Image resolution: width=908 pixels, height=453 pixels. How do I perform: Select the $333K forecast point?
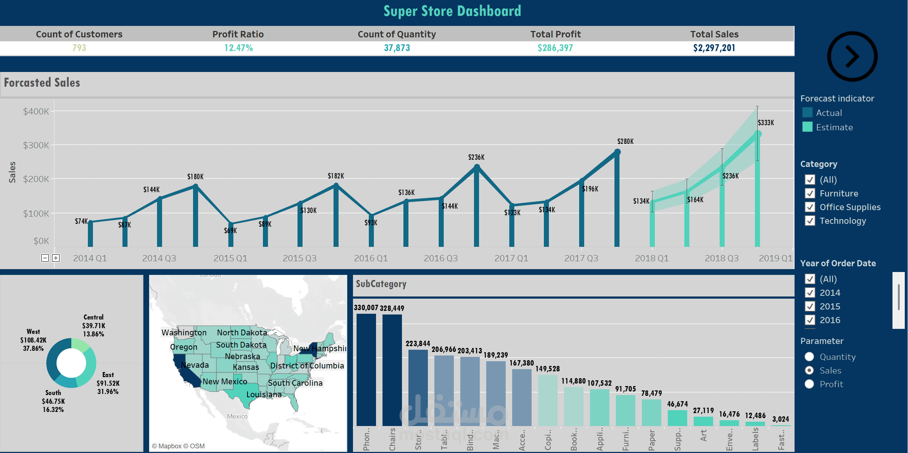pos(758,134)
